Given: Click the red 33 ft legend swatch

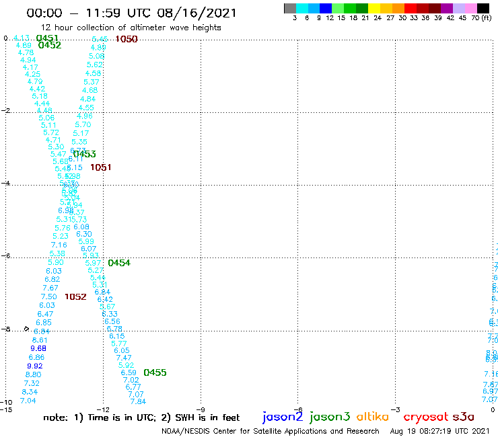Looking at the screenshot, I should coord(411,8).
